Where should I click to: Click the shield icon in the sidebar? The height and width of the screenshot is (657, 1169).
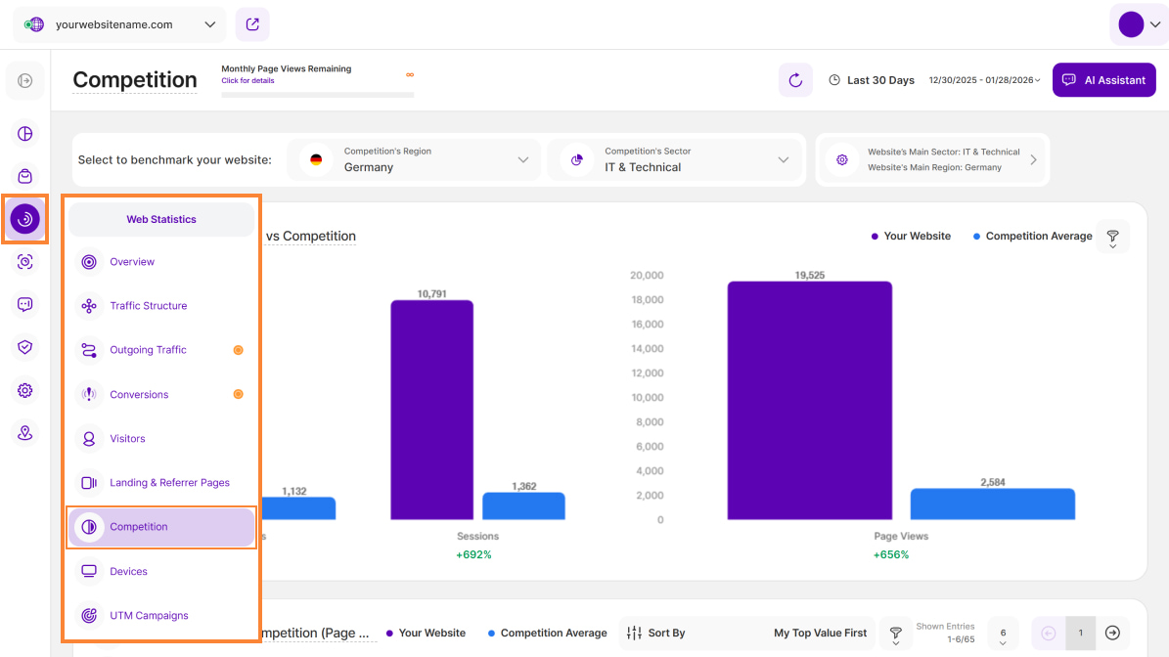(x=25, y=346)
